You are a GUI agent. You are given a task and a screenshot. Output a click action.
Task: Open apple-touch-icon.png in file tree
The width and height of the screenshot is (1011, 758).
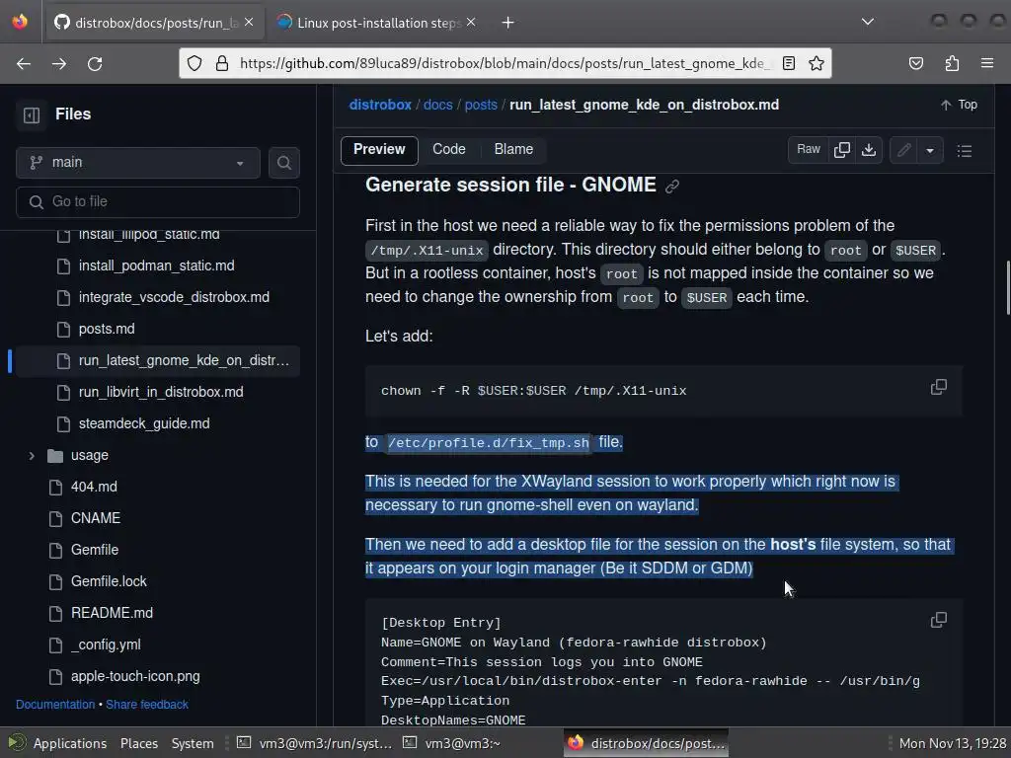click(x=134, y=676)
